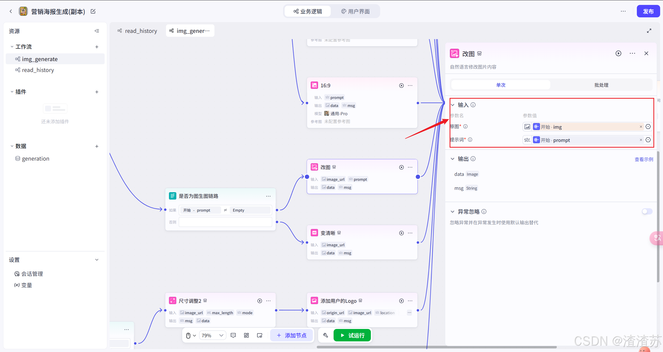Screen dimensions: 663x352
Task: Collapse the 设置 section chevron
Action: 97,260
